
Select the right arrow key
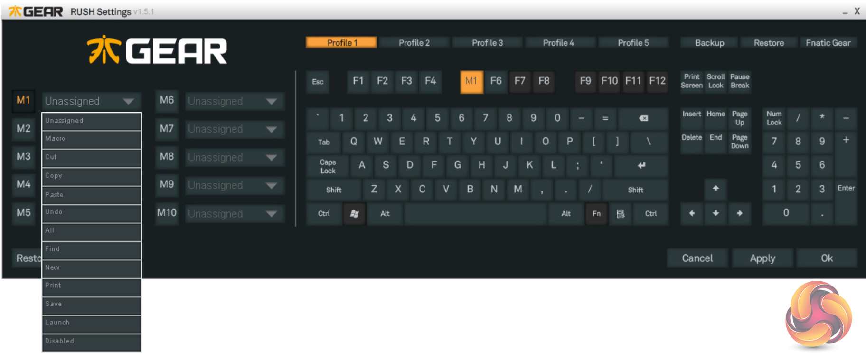740,214
